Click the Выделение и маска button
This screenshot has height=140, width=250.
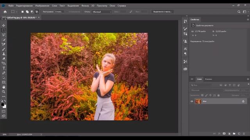click(162, 12)
